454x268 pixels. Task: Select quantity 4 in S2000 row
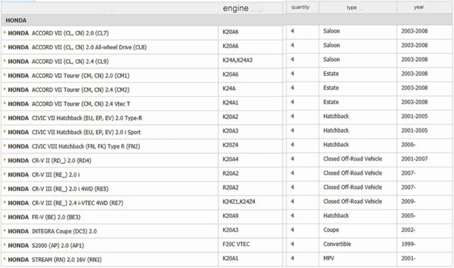[x=292, y=244]
